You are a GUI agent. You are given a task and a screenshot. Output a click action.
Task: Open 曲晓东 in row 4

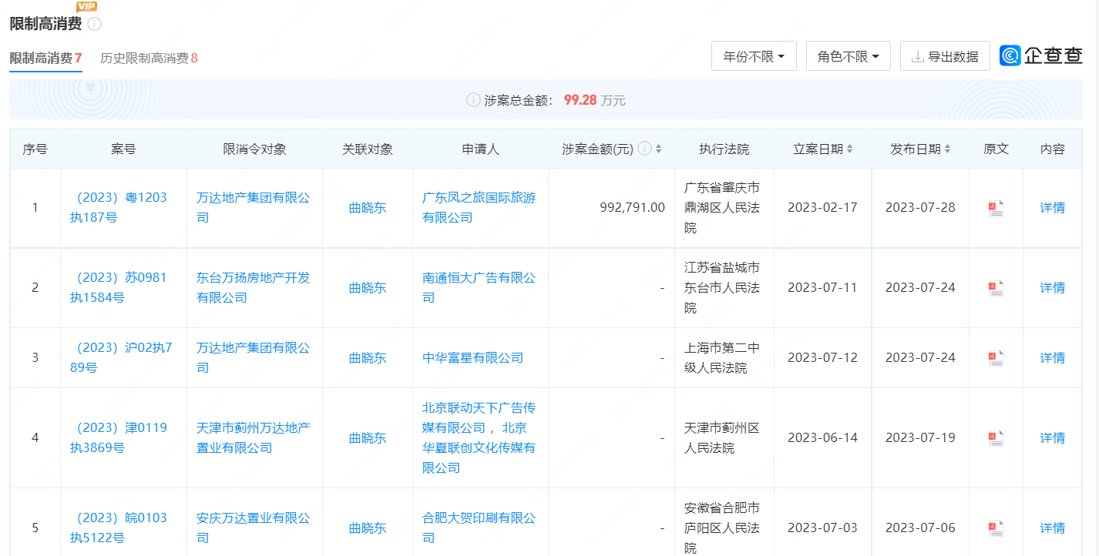[x=368, y=438]
